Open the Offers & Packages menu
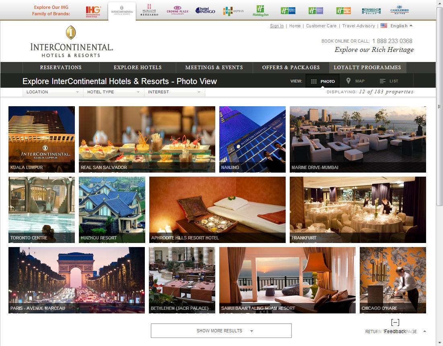The height and width of the screenshot is (346, 443). [x=291, y=68]
